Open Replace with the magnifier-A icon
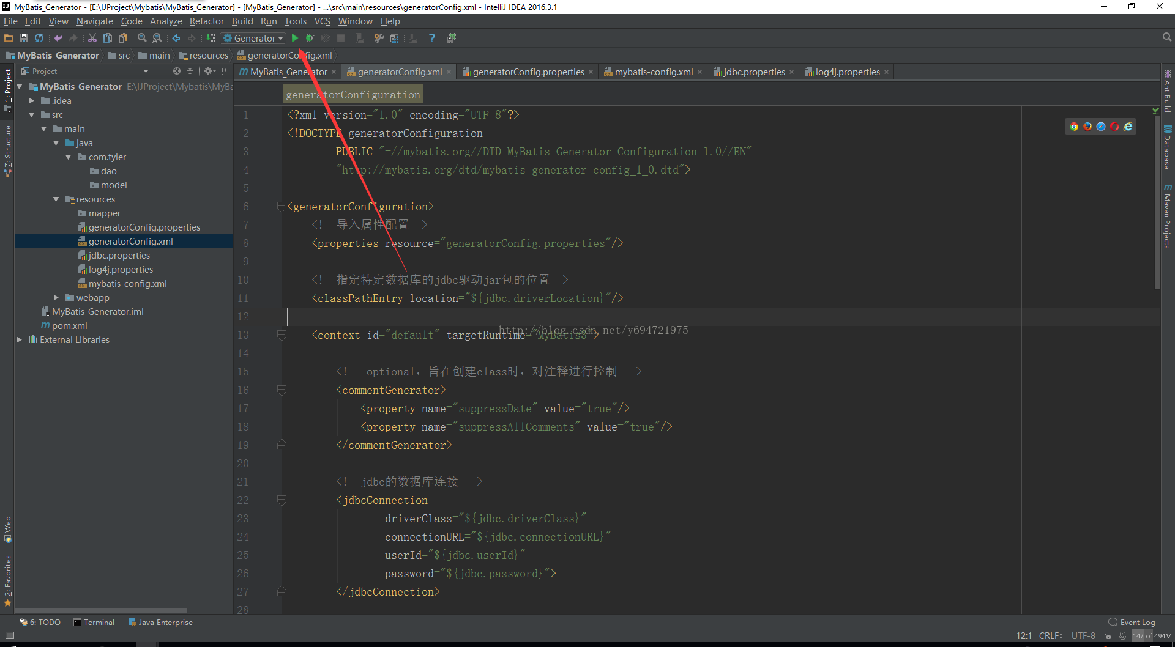This screenshot has height=647, width=1175. [x=157, y=38]
